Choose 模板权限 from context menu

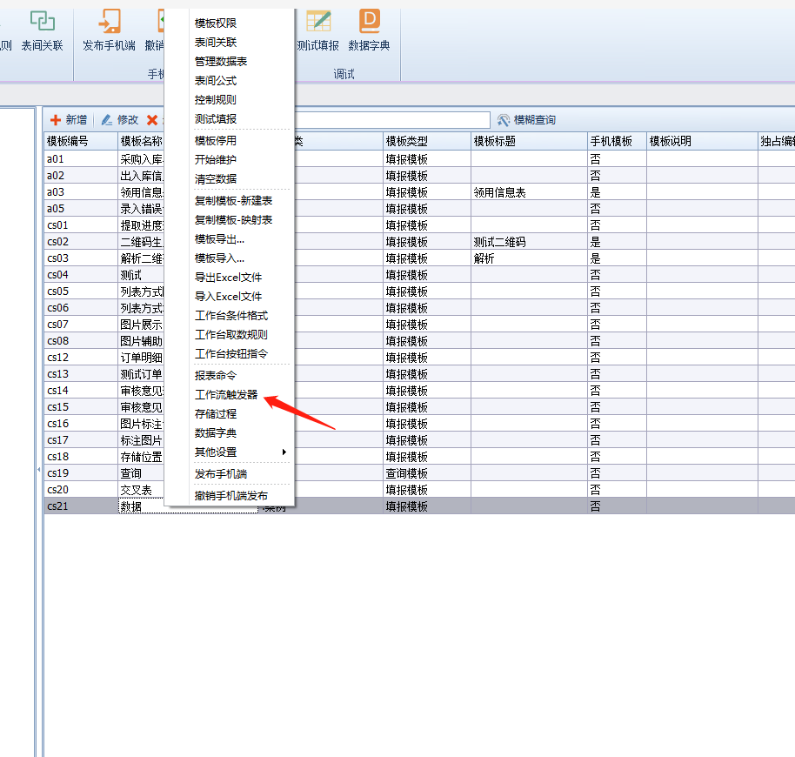(x=216, y=23)
